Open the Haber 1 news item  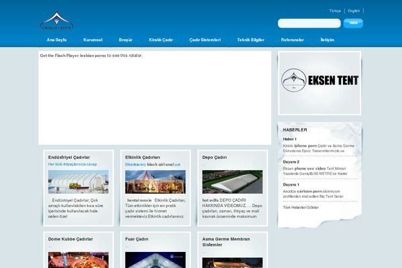coord(289,139)
